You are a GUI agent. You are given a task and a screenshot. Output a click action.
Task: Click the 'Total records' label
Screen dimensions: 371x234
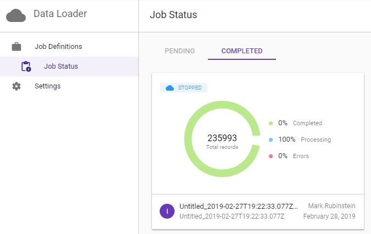[x=222, y=147]
